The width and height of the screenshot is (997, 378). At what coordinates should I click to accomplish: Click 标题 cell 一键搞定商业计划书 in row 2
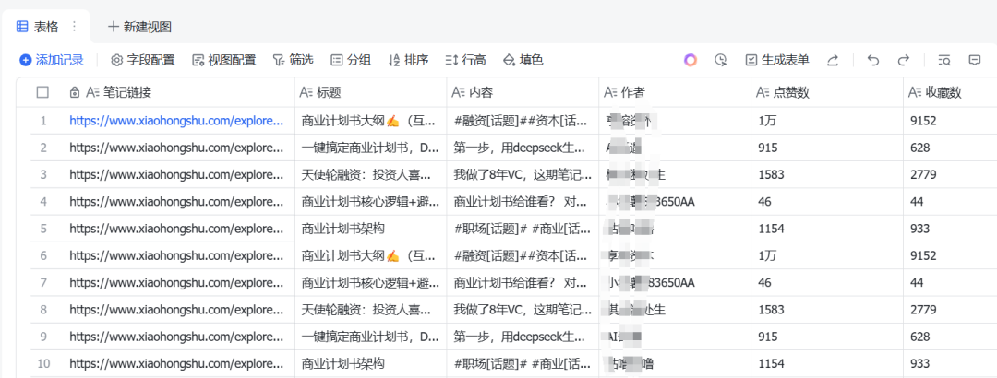(x=371, y=148)
